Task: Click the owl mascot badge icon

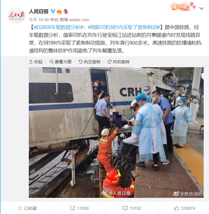Action: [x=66, y=11]
